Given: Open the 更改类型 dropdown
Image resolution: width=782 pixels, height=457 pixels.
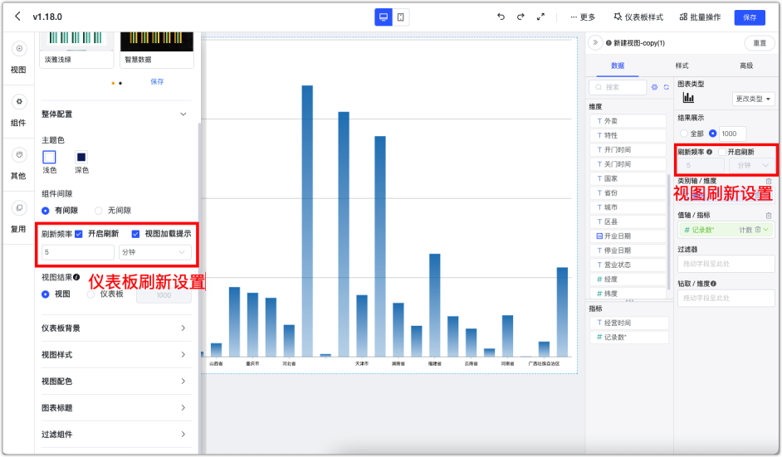Looking at the screenshot, I should [753, 99].
